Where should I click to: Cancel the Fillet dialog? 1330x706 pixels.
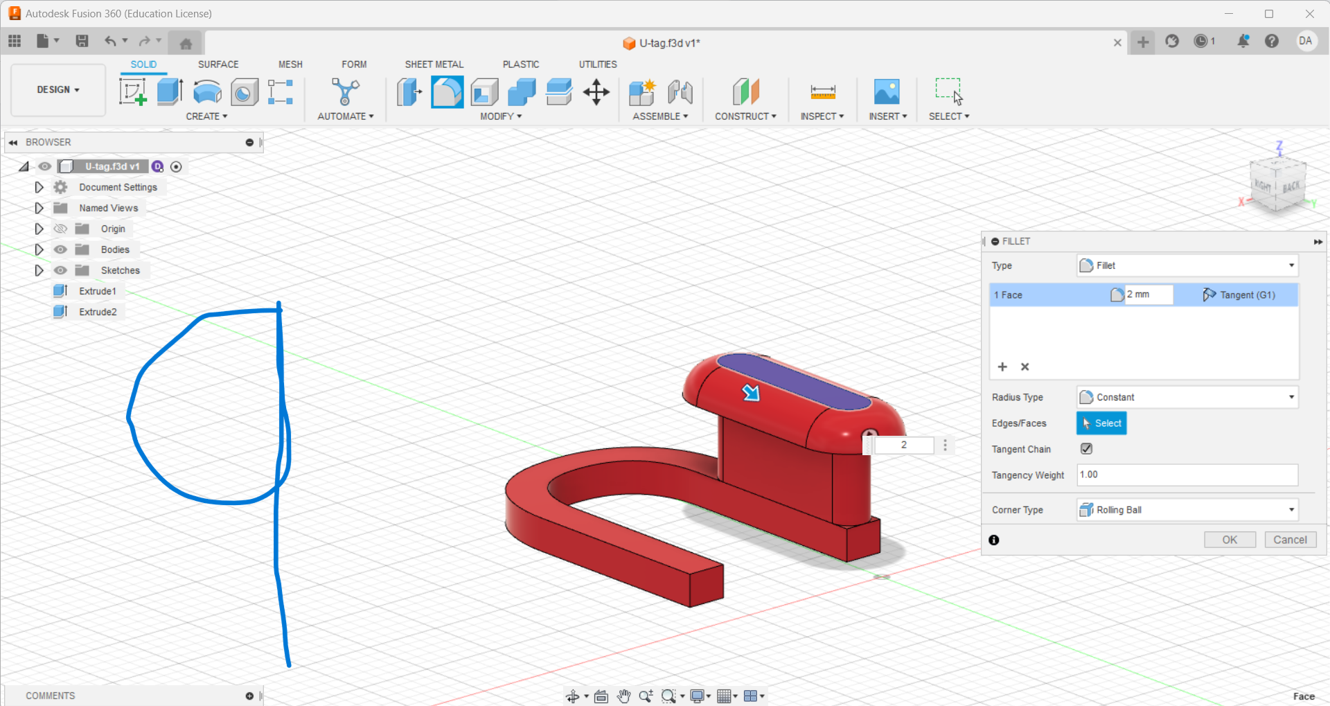pyautogui.click(x=1289, y=540)
